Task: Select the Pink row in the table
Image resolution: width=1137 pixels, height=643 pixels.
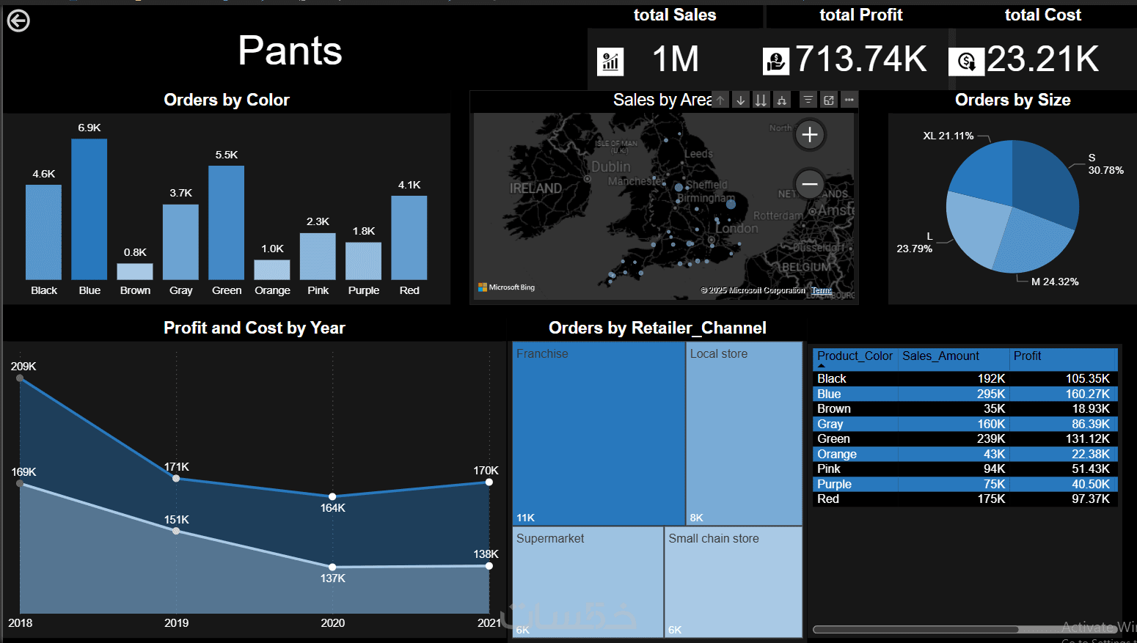Action: coord(965,469)
